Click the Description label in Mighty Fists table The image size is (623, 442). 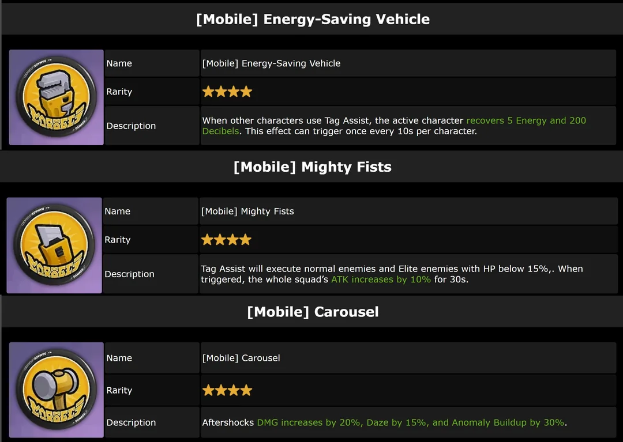point(130,274)
